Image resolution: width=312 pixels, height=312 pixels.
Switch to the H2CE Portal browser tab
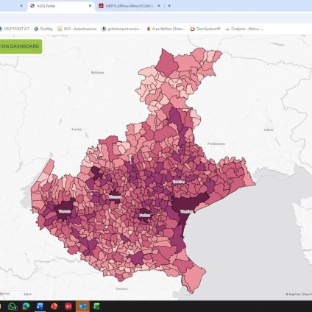coord(60,6)
